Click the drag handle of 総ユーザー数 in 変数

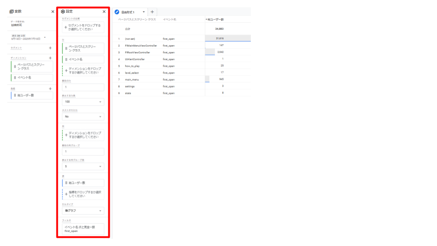15,95
